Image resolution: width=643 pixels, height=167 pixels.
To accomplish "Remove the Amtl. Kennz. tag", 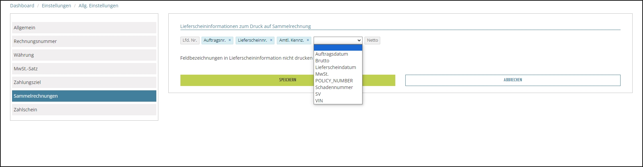I will [x=308, y=40].
